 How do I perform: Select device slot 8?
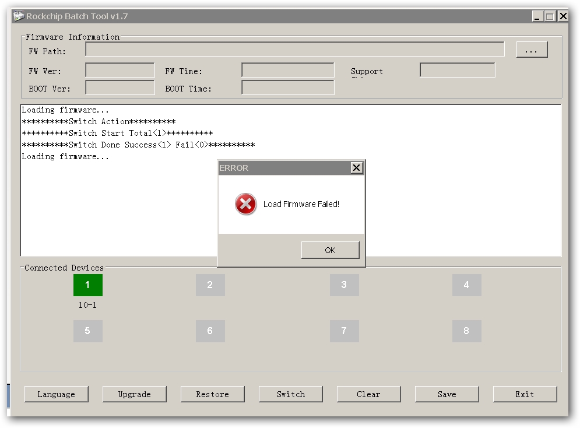coord(466,331)
